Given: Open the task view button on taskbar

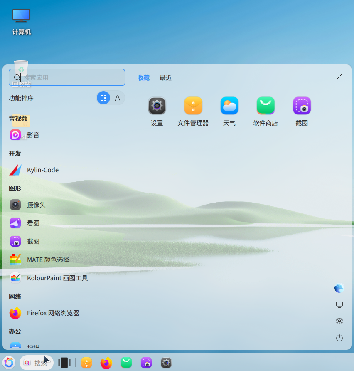Looking at the screenshot, I should (64, 363).
